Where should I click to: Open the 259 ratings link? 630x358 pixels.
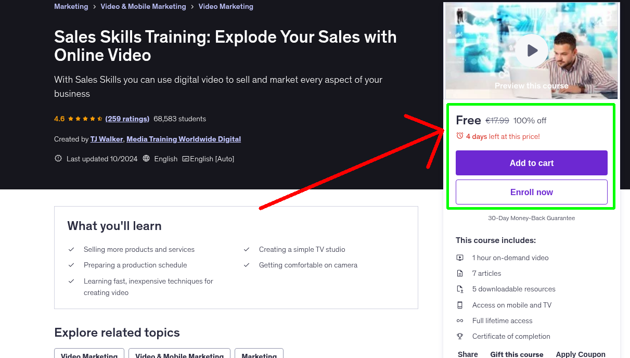127,119
